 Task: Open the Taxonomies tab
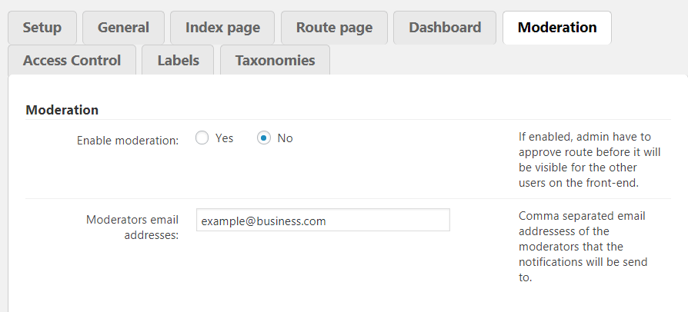(x=275, y=60)
